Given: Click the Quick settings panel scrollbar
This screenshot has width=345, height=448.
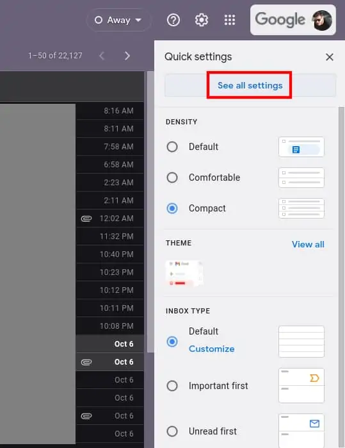Looking at the screenshot, I should [x=341, y=277].
